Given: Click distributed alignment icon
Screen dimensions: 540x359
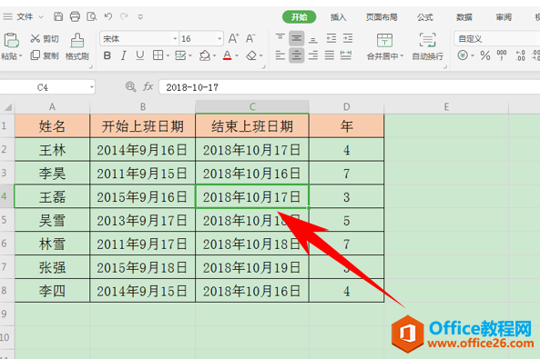Looking at the screenshot, I should pyautogui.click(x=346, y=55).
